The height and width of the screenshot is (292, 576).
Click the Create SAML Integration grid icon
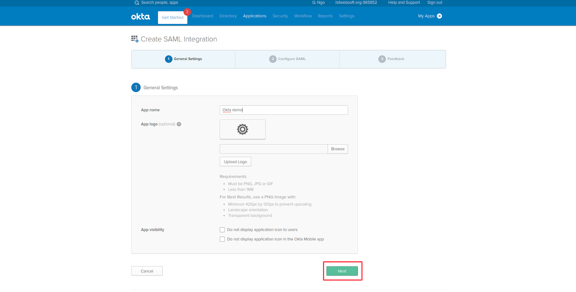coord(135,39)
